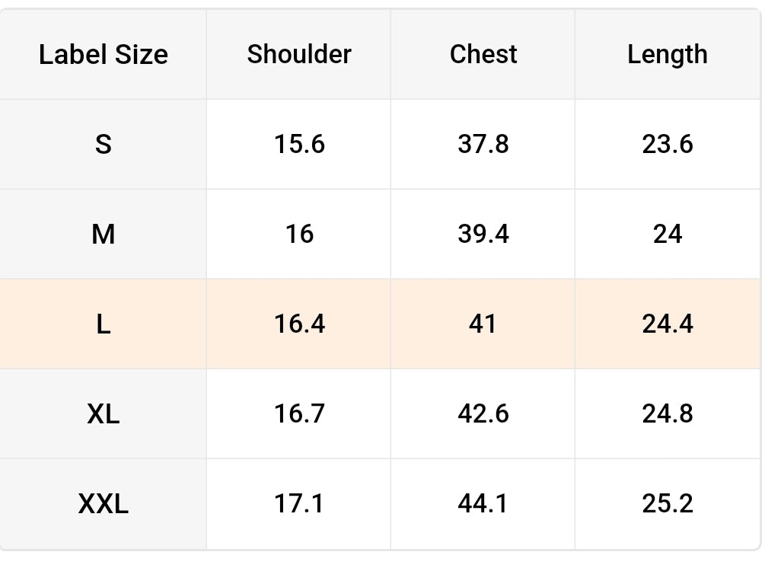Click the 23.6 length value
Screen dimensions: 765x568
pos(668,144)
